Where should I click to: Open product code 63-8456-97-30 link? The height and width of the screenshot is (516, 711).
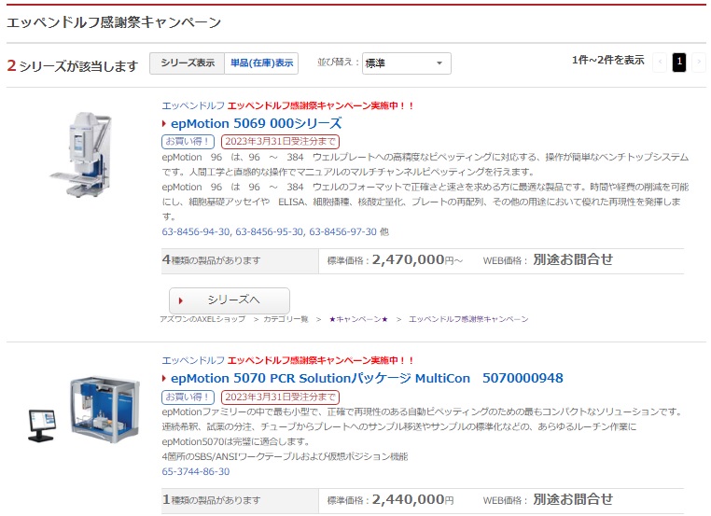point(342,231)
